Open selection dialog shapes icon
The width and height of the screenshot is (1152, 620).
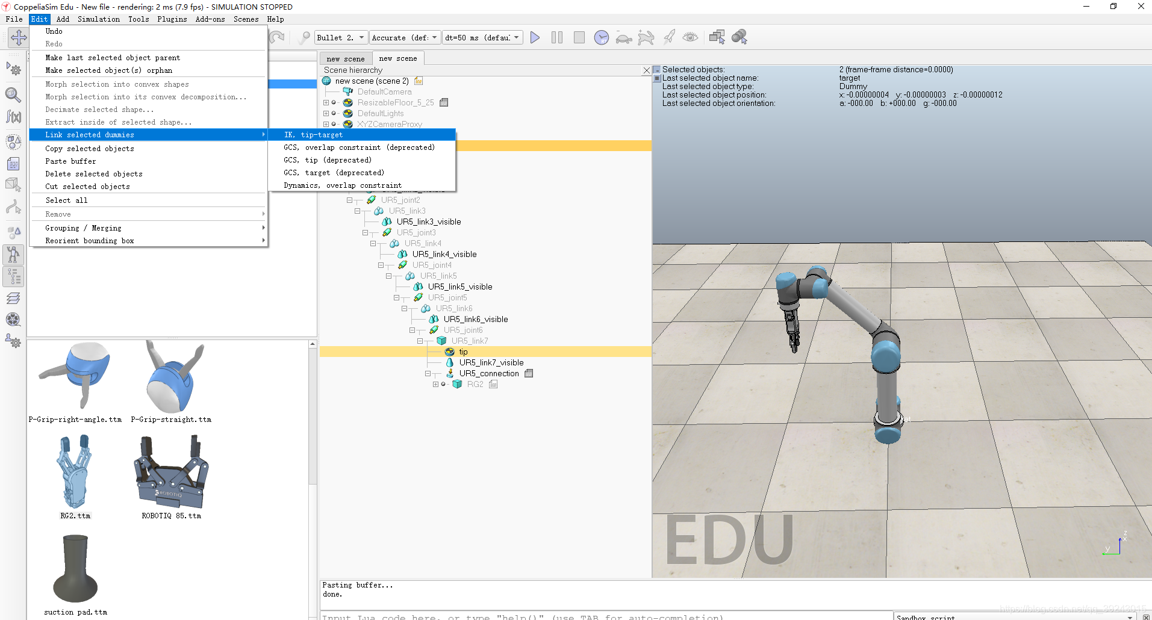click(13, 233)
